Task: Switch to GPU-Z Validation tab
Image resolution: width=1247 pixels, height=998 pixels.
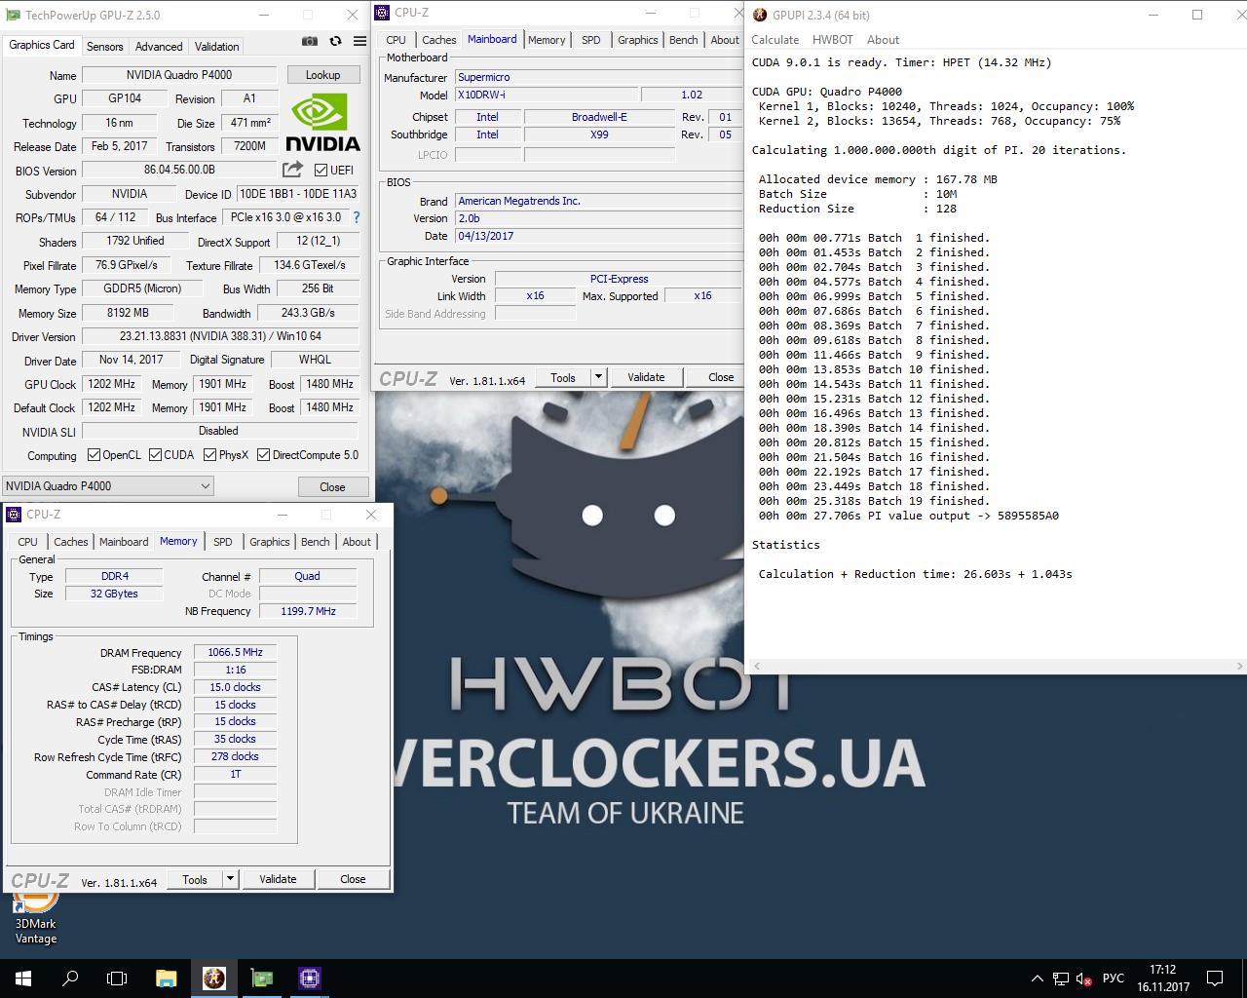Action: point(216,46)
